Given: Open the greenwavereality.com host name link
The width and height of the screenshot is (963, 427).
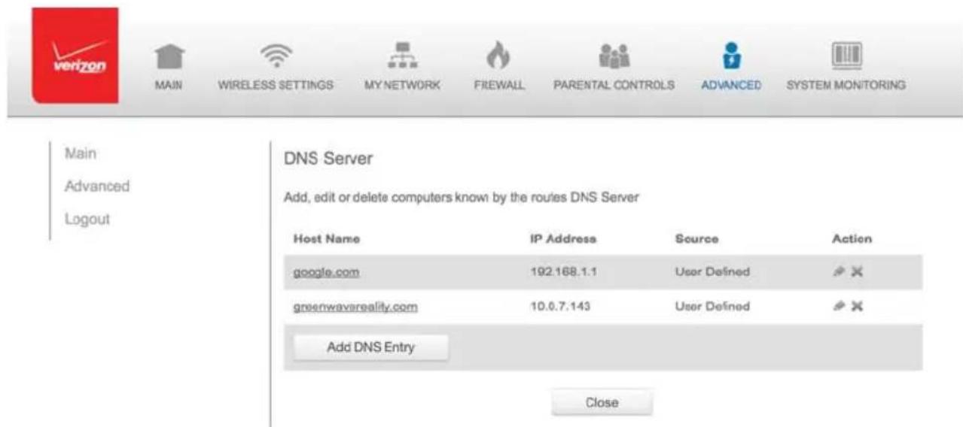Looking at the screenshot, I should [355, 307].
